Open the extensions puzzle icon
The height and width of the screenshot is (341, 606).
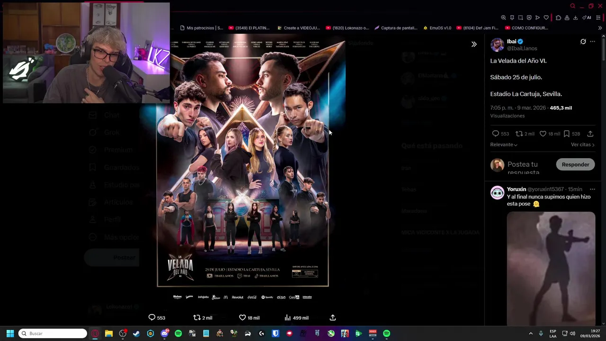(558, 18)
